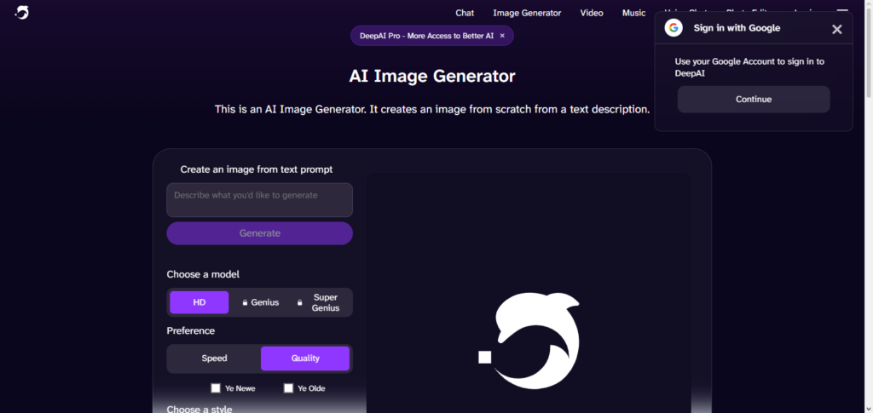Screen dimensions: 873x413
Task: Open the Video nav item
Action: pos(592,13)
